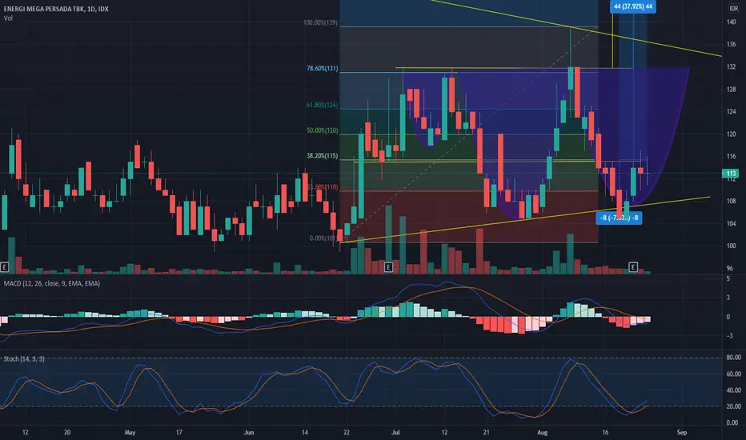This screenshot has width=746, height=440.
Task: Click the 80.00 label on the Stoch scale
Action: pos(733,358)
